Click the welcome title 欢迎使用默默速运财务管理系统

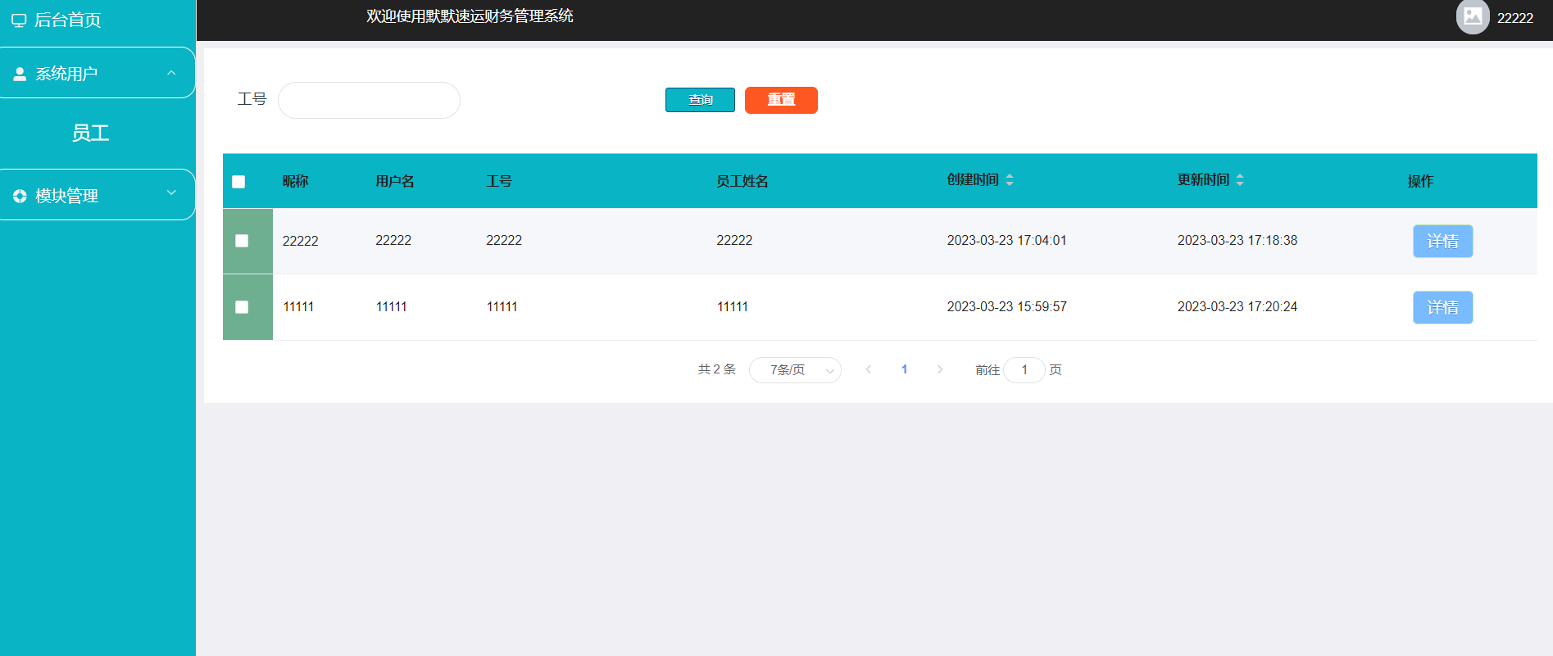click(470, 16)
